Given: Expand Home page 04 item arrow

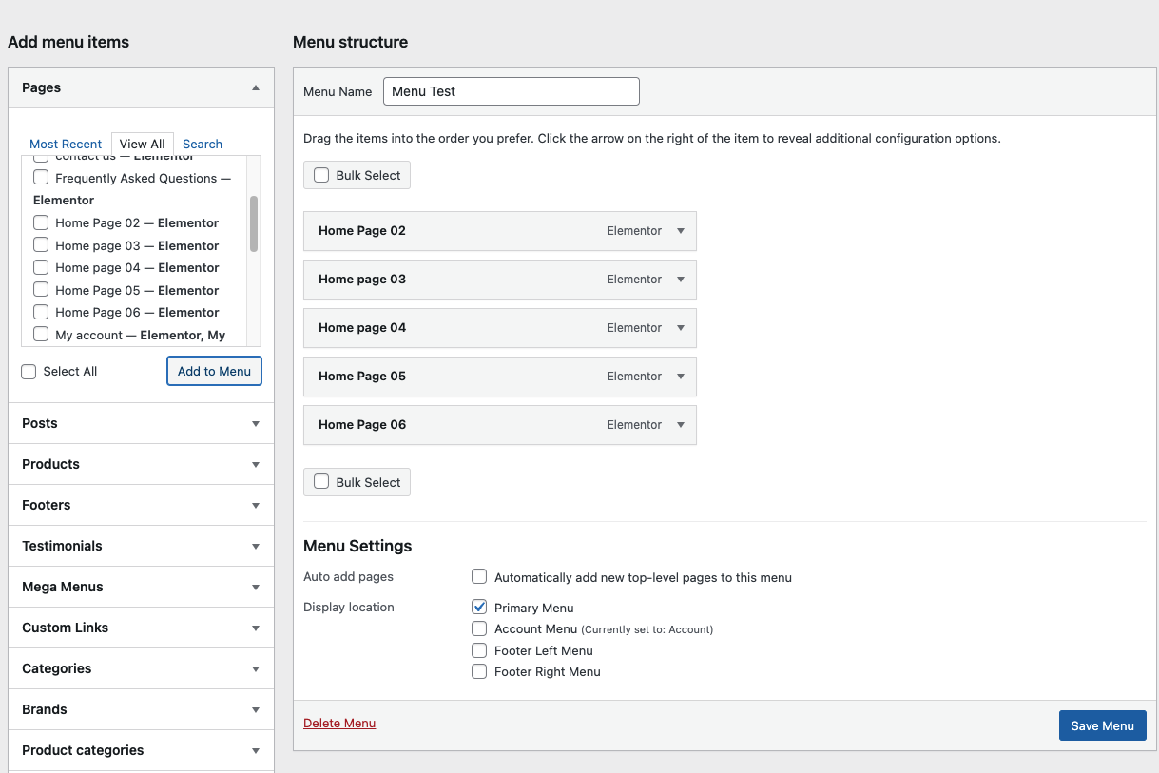Looking at the screenshot, I should [x=681, y=328].
